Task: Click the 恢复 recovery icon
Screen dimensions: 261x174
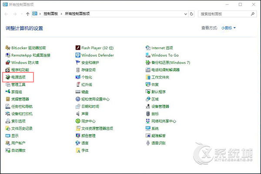Action: pyautogui.click(x=148, y=85)
